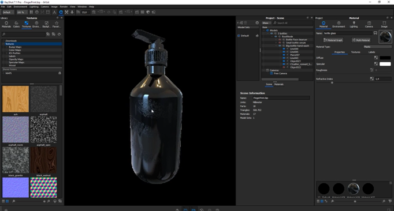394x211 pixels.
Task: Toggle the Default model set checkbox
Action: click(239, 36)
